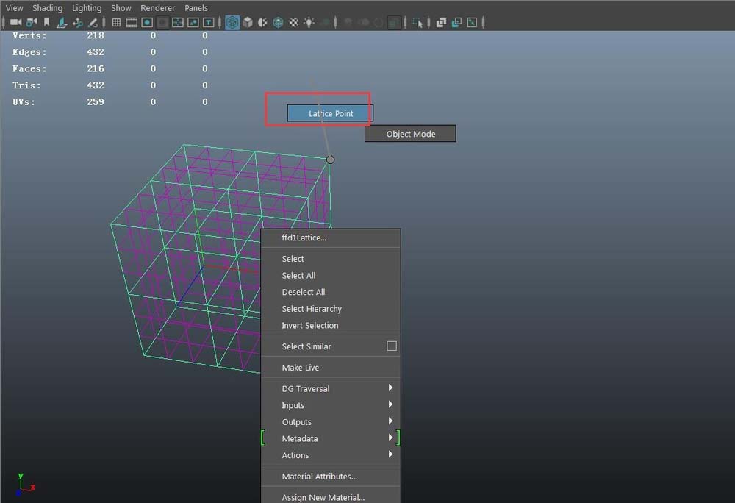Enable Wireframe display icon
Viewport: 735px width, 503px height.
pyautogui.click(x=232, y=23)
